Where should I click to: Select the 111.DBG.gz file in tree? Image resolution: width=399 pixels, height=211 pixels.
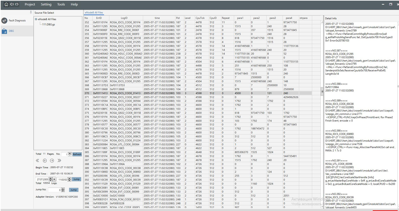48,24
